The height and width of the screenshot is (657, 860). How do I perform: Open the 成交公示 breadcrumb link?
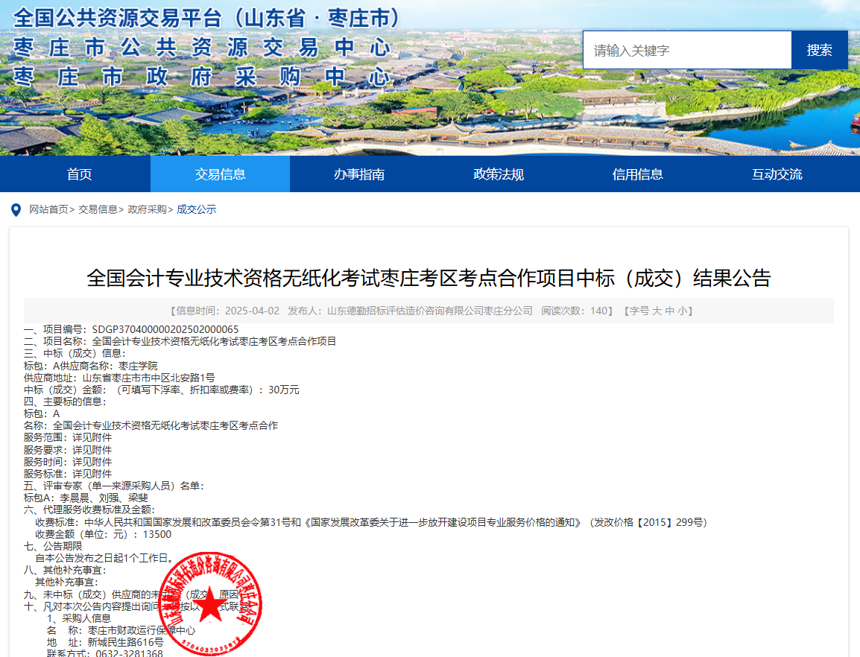click(196, 209)
